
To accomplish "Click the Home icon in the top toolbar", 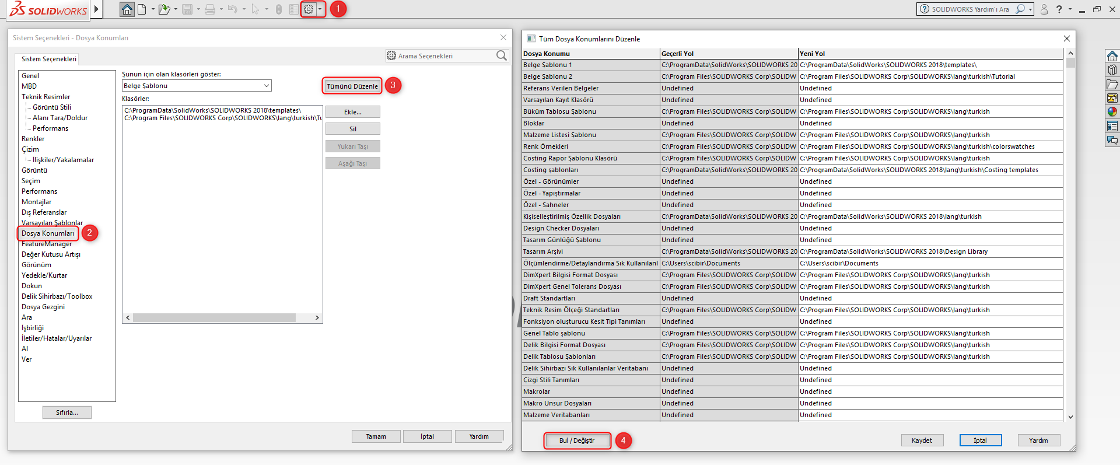I will click(127, 9).
